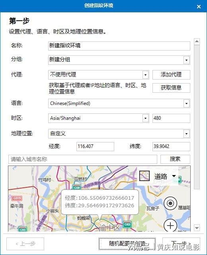The width and height of the screenshot is (207, 255).
Task: Open the 语言 language dropdown
Action: point(186,103)
